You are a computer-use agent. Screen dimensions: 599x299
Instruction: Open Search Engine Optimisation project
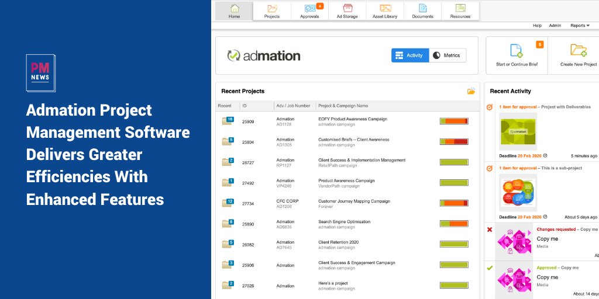344,222
